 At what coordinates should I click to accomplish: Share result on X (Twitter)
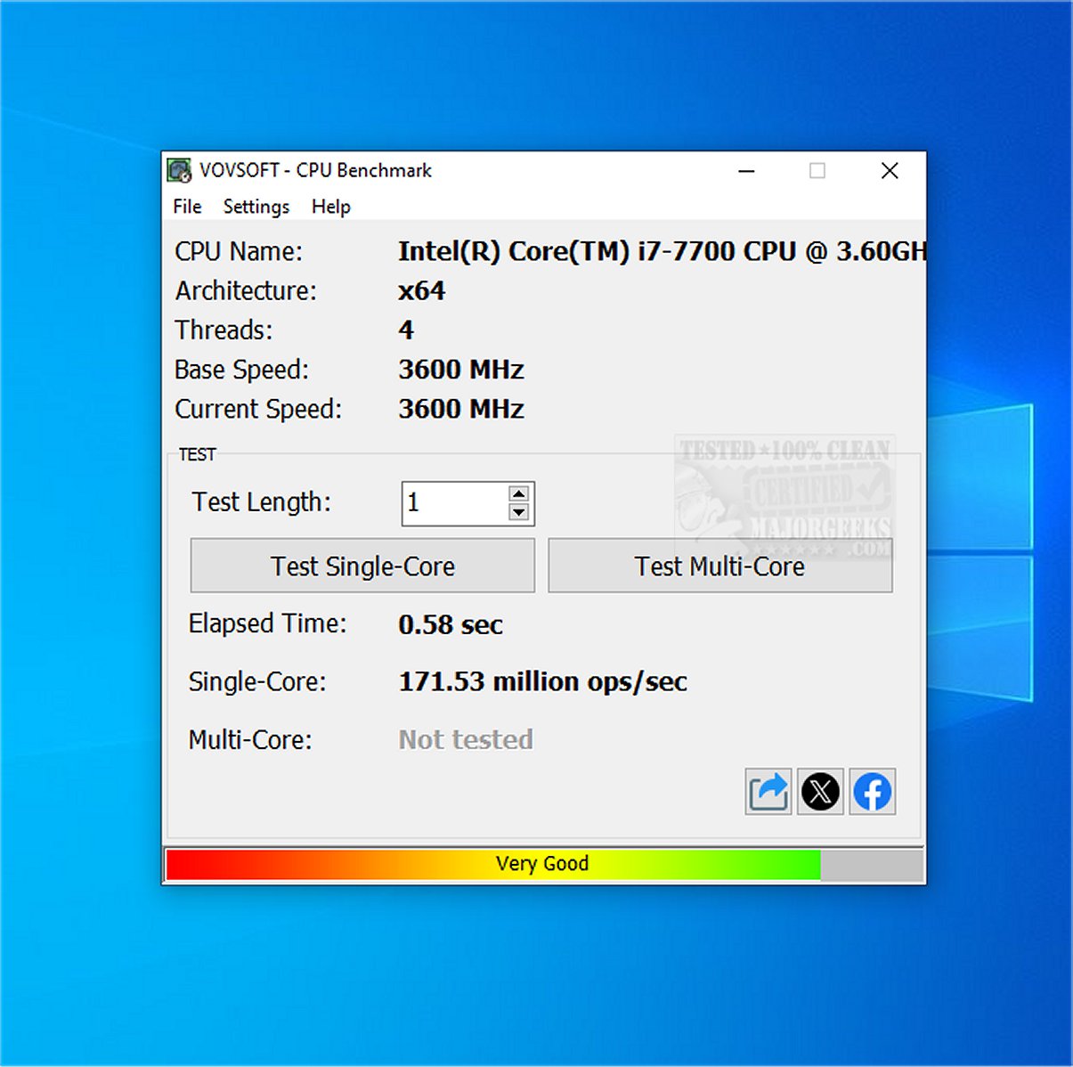click(820, 792)
